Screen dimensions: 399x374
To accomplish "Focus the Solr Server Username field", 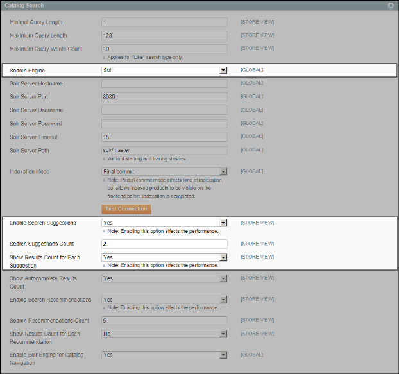I will tap(164, 110).
